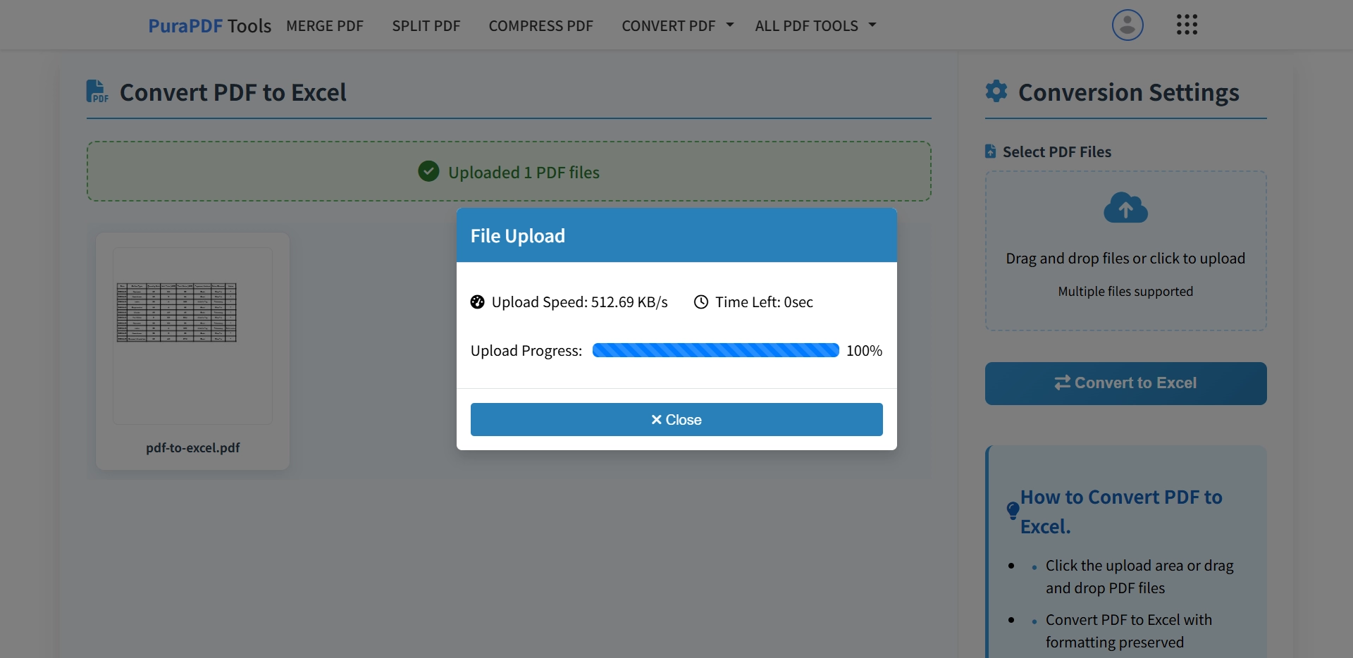Click the lightbulb icon near How to Convert
The height and width of the screenshot is (658, 1353).
coord(1012,511)
